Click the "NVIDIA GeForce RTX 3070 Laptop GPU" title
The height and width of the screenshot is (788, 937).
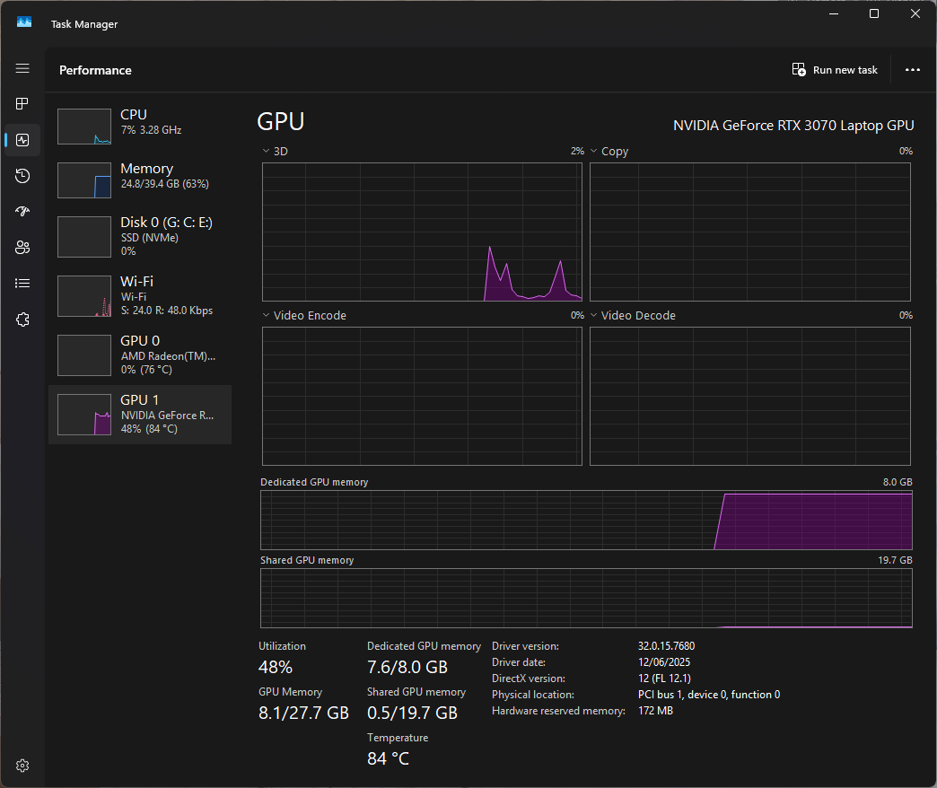(x=793, y=126)
